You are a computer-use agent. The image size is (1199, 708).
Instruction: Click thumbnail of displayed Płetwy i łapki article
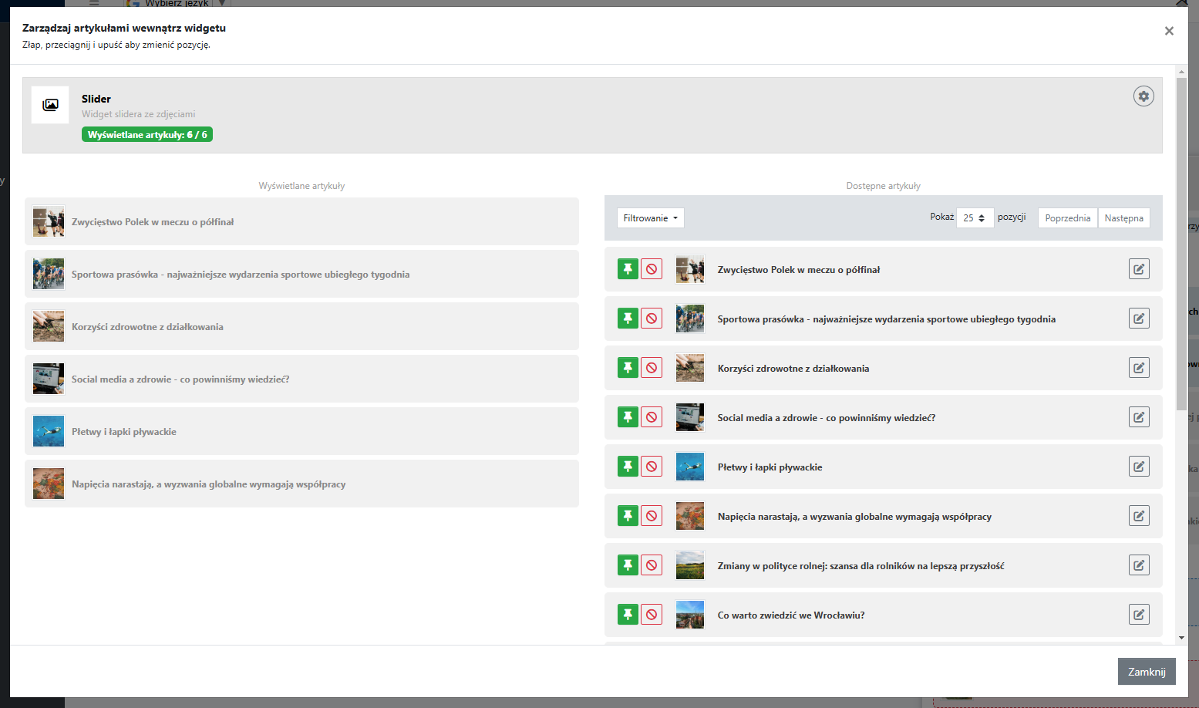pos(49,432)
